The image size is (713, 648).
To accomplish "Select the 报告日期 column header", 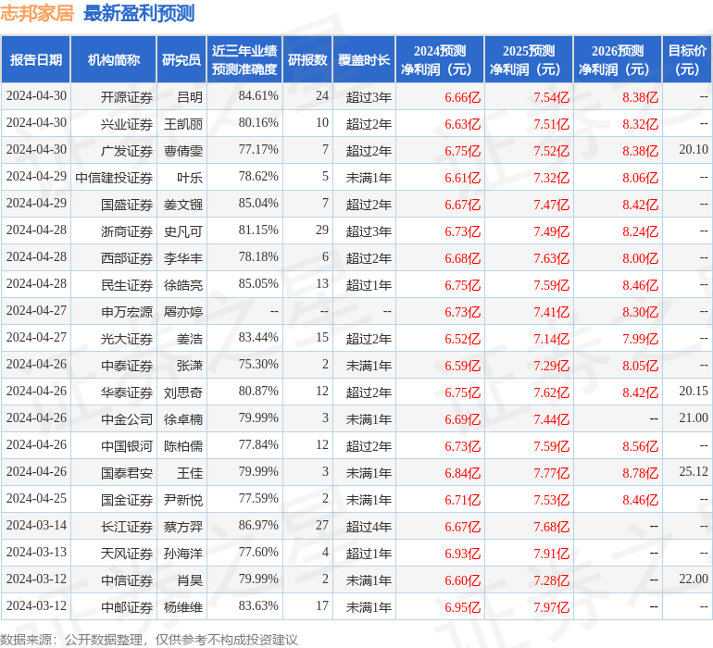I will [x=36, y=60].
